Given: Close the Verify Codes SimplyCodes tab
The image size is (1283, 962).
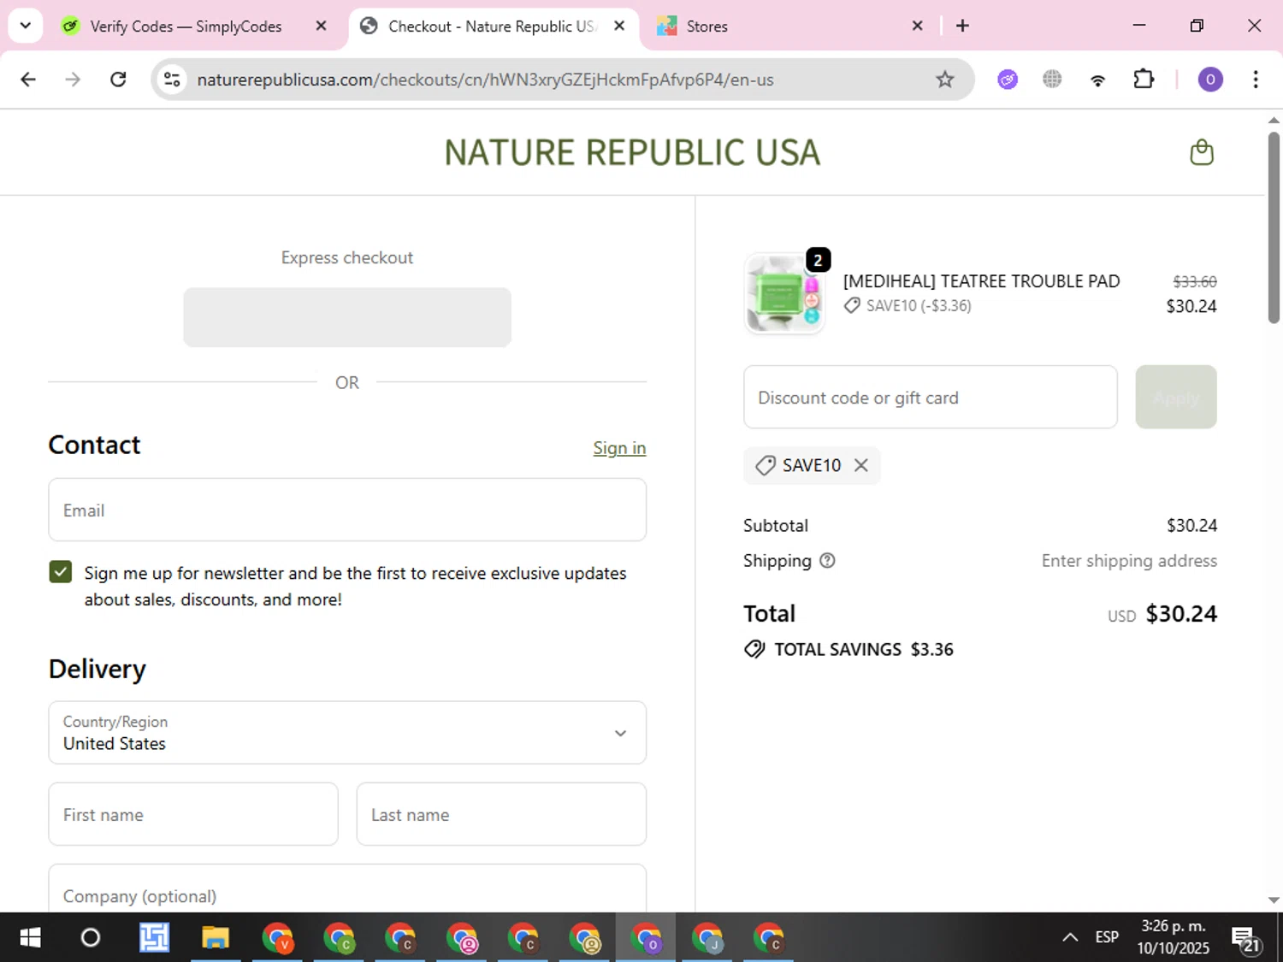Looking at the screenshot, I should [321, 26].
